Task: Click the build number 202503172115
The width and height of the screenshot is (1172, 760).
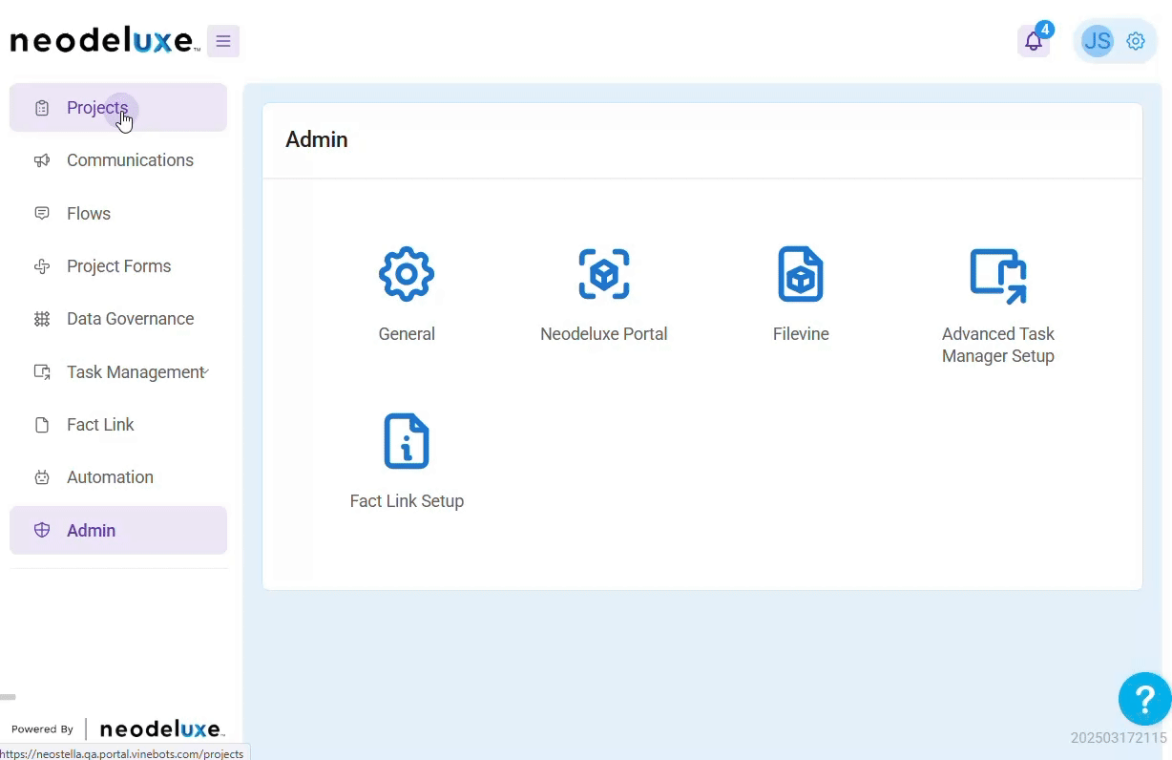Action: [1119, 738]
